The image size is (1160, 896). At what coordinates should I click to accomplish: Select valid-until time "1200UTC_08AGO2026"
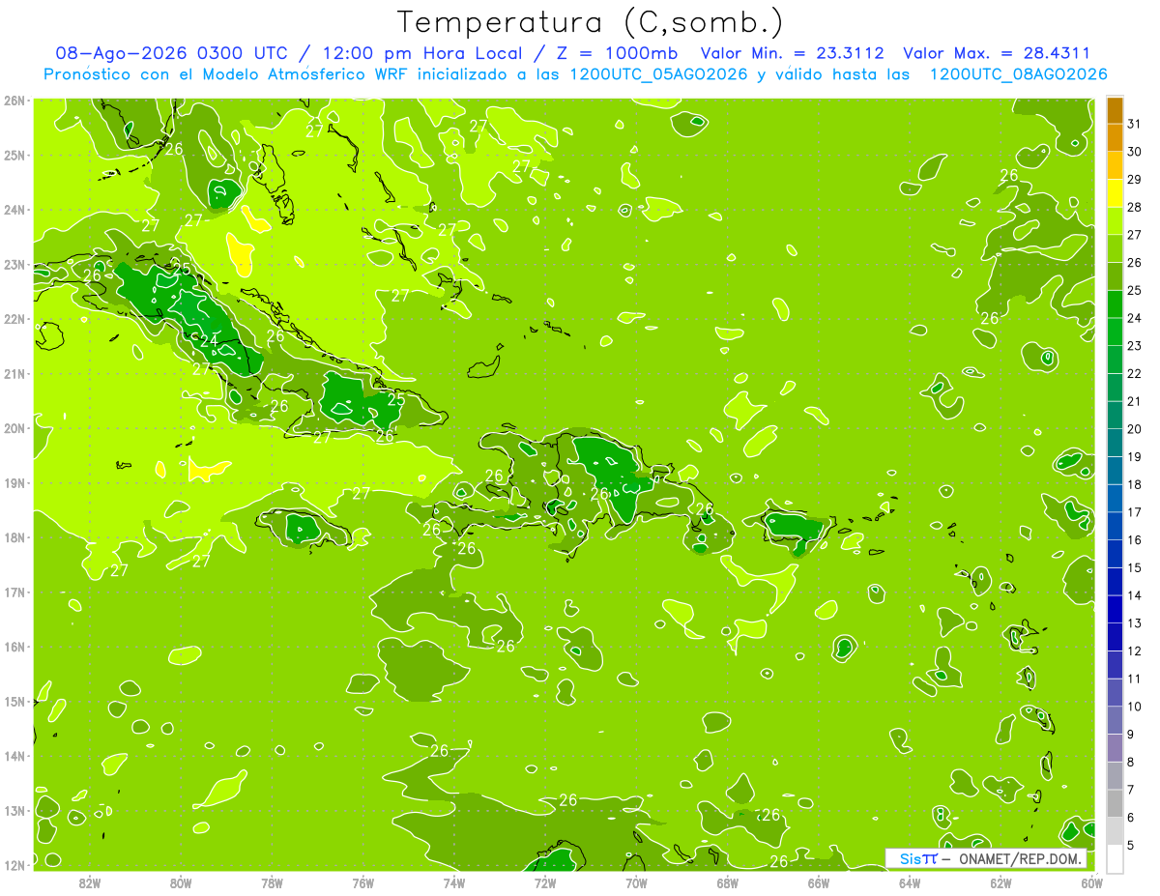(1018, 74)
